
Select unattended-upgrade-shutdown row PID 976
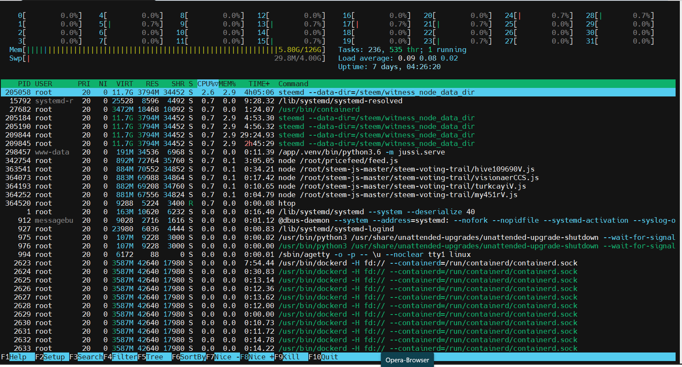[338, 246]
